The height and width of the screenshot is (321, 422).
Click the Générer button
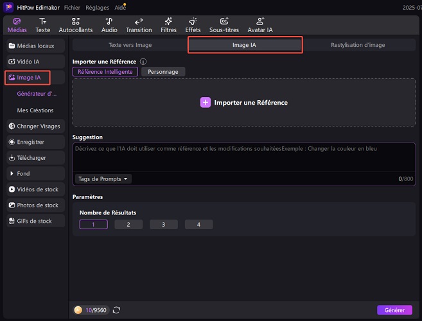pos(394,310)
